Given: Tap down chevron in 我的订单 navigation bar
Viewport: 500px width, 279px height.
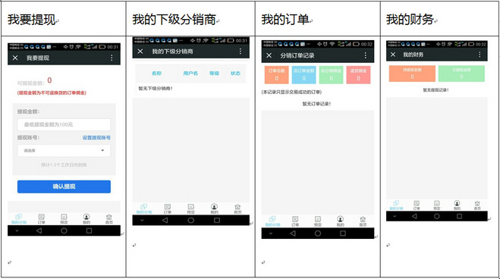Looking at the screenshot, I should (x=270, y=234).
